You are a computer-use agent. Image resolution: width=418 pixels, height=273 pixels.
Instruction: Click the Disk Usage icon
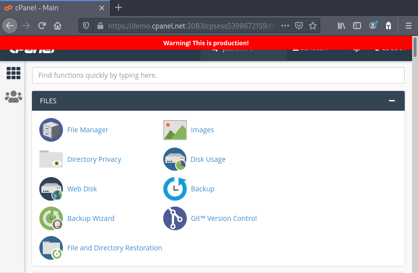tap(175, 159)
